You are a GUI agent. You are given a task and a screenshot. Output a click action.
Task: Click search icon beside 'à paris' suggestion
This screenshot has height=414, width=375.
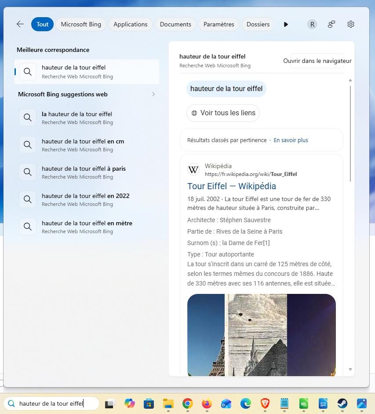[28, 172]
